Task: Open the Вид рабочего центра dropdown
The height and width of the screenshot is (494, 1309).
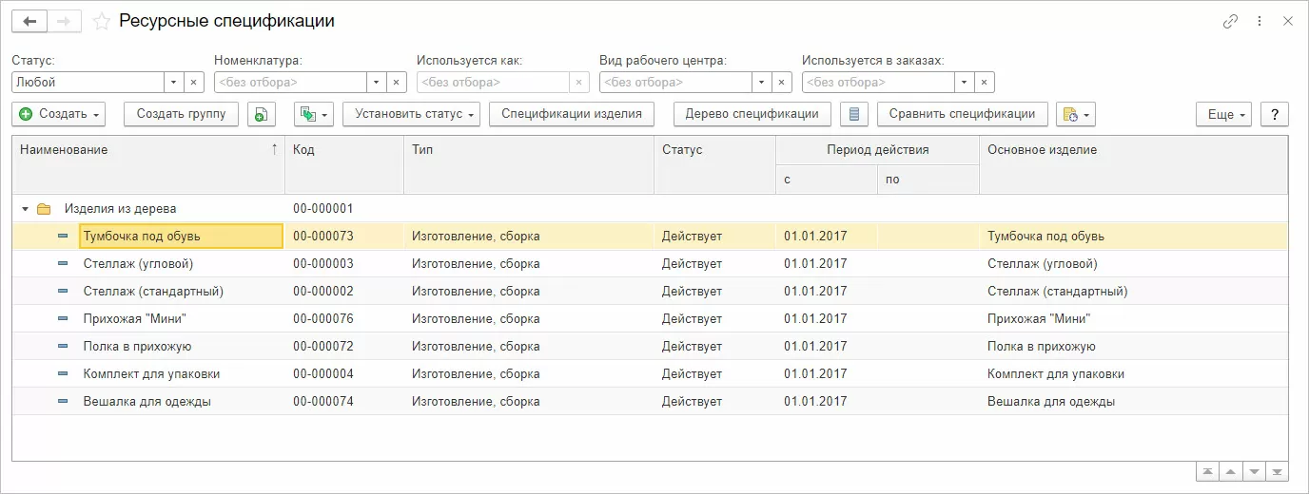Action: [761, 83]
